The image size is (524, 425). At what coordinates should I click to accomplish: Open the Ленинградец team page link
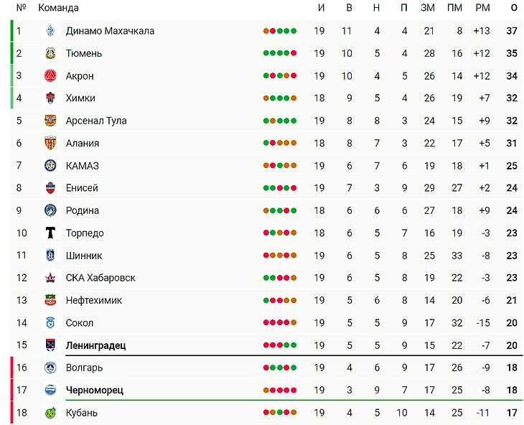coord(95,345)
